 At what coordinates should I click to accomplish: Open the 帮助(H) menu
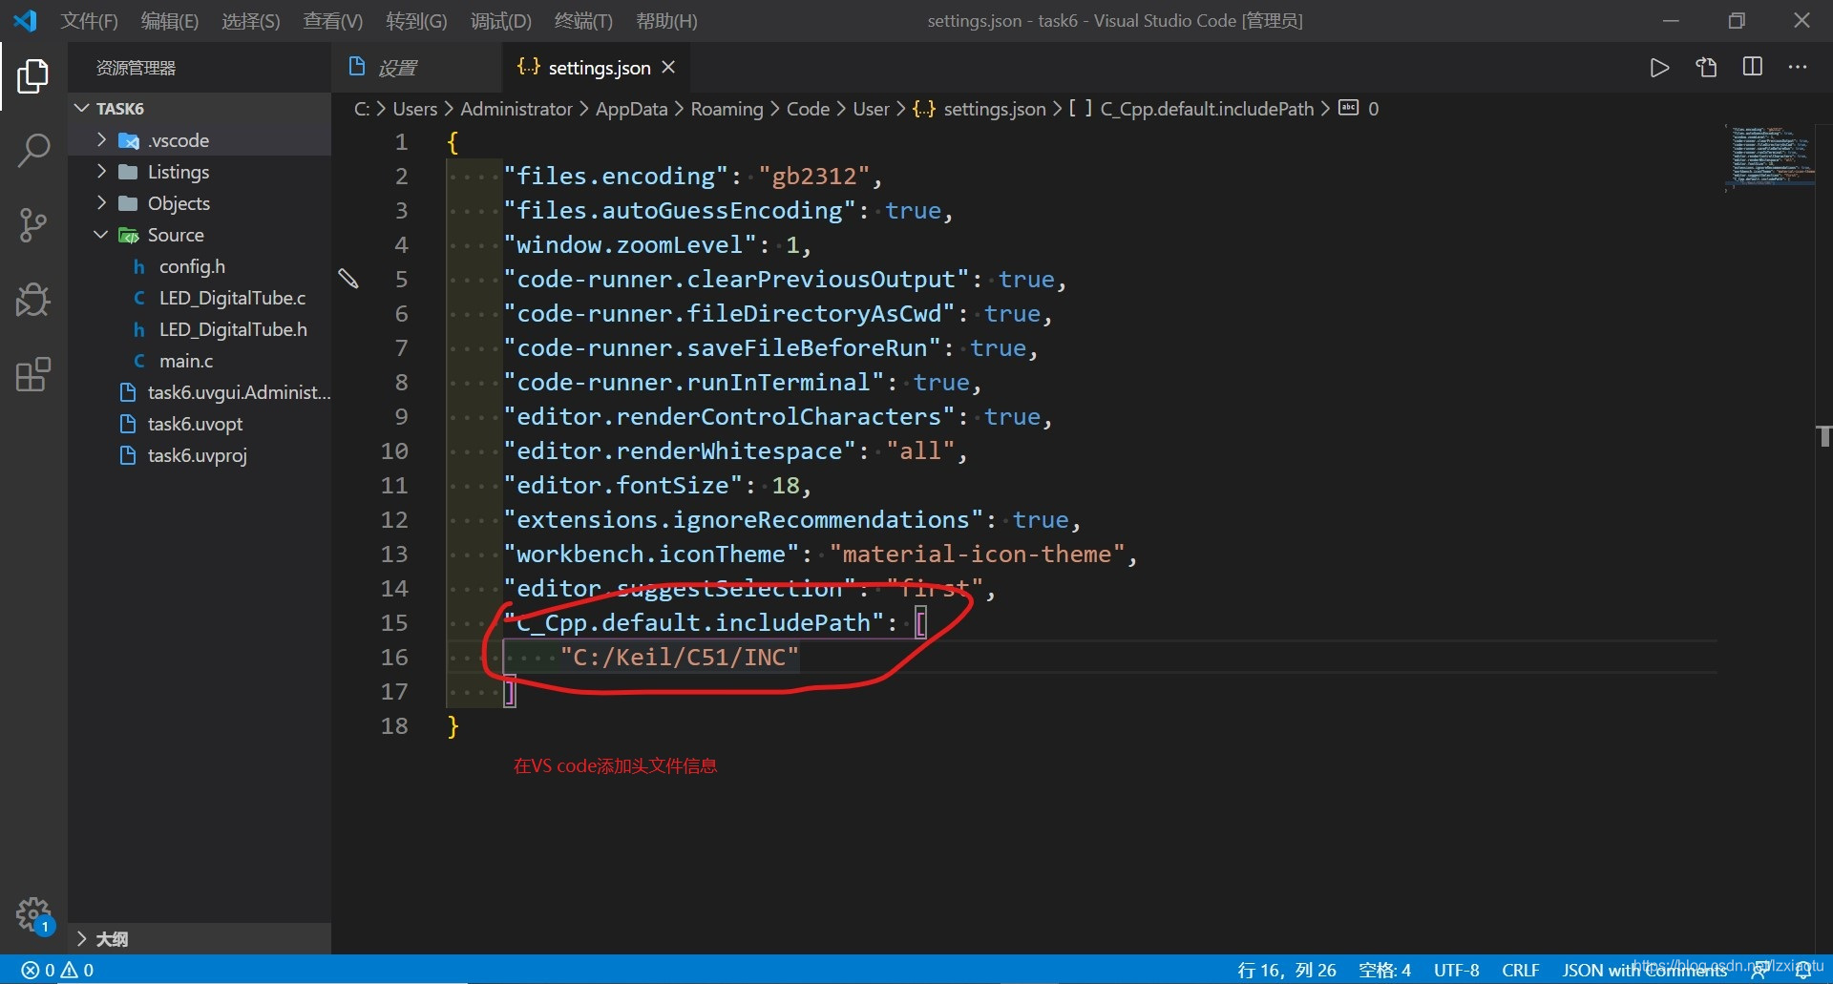pos(666,20)
